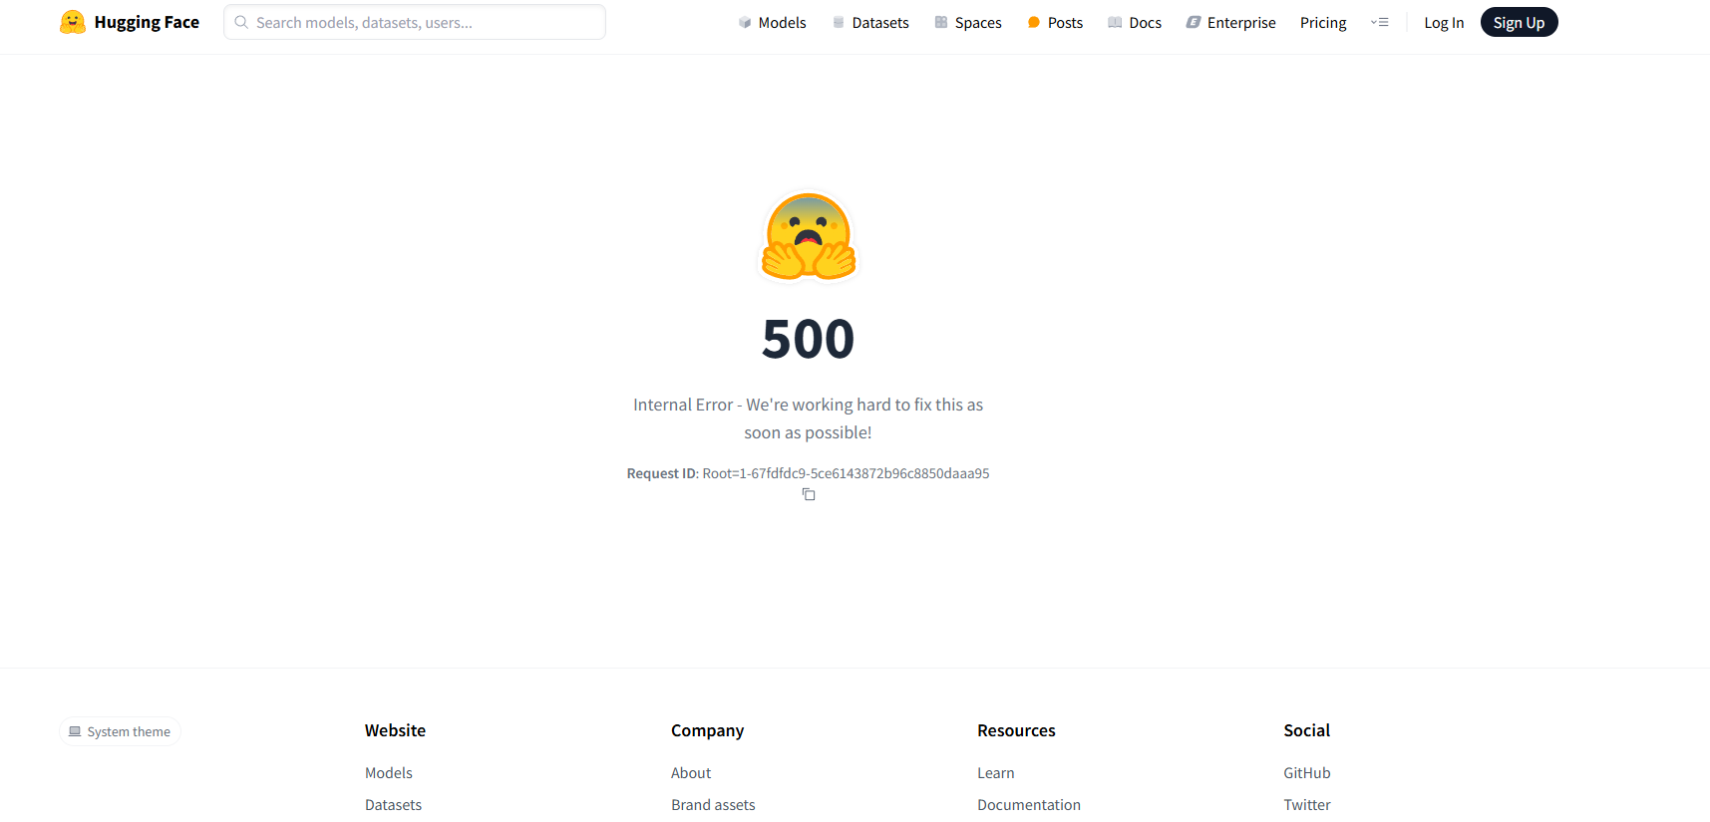1710x822 pixels.
Task: Open the System theme selector
Action: 120,731
